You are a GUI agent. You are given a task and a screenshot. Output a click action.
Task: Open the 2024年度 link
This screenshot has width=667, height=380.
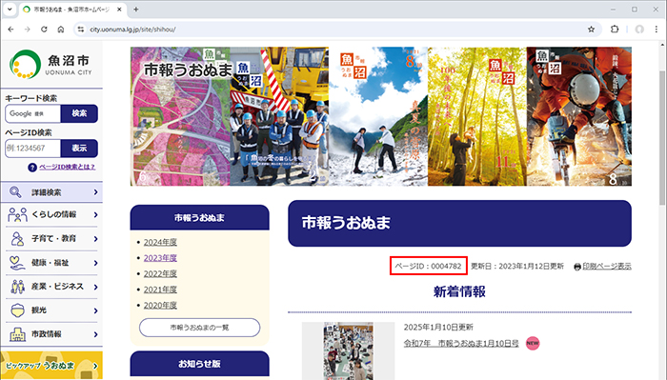tap(160, 242)
